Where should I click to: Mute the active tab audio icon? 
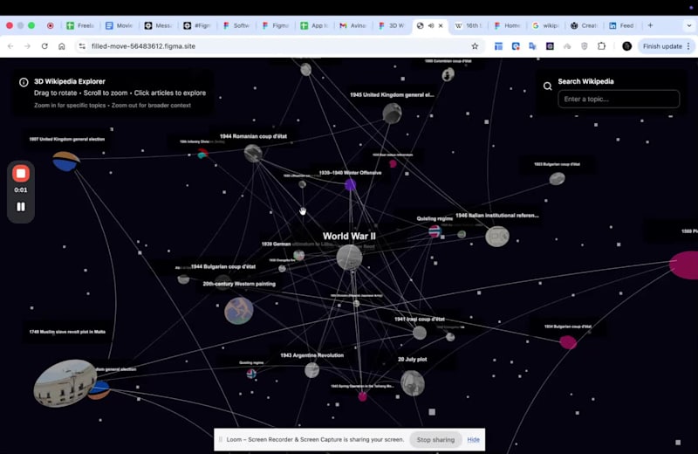tap(431, 26)
